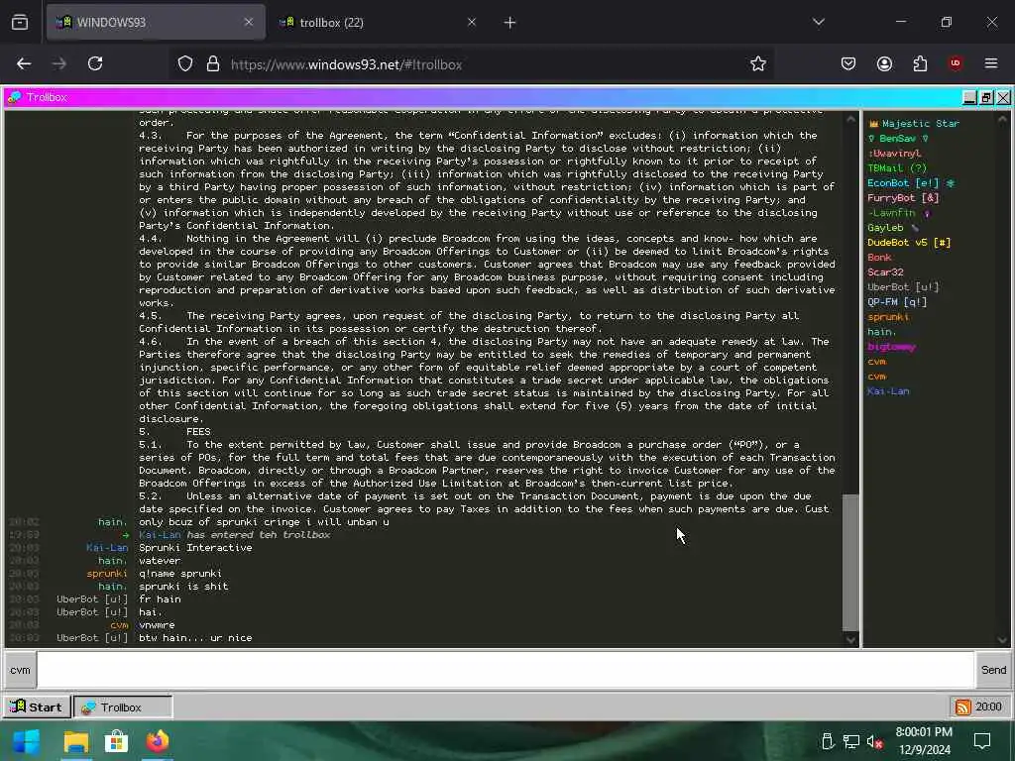Click the muted volume tray icon
Screen dimensions: 1015x761
pos(874,741)
